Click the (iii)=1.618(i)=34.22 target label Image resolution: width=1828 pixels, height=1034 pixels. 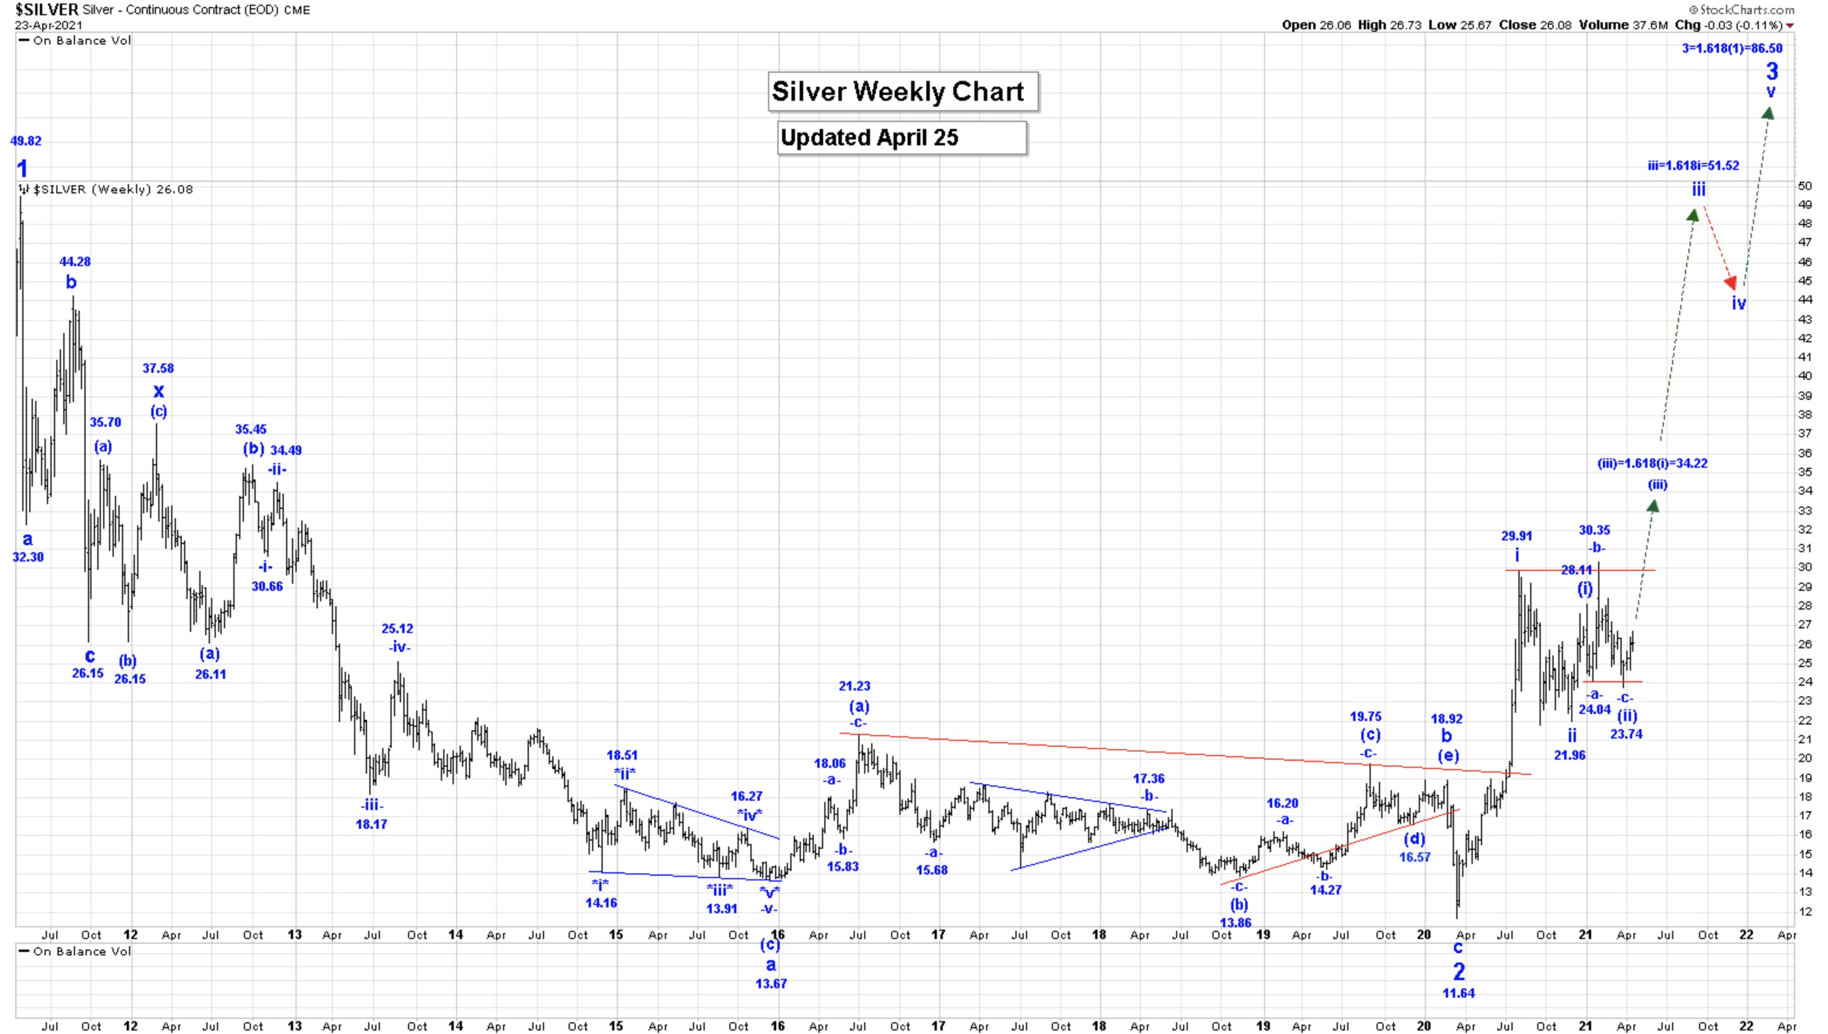pyautogui.click(x=1653, y=464)
